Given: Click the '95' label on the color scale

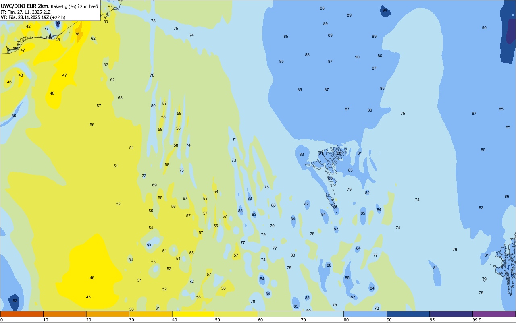Looking at the screenshot, I should click(432, 320).
